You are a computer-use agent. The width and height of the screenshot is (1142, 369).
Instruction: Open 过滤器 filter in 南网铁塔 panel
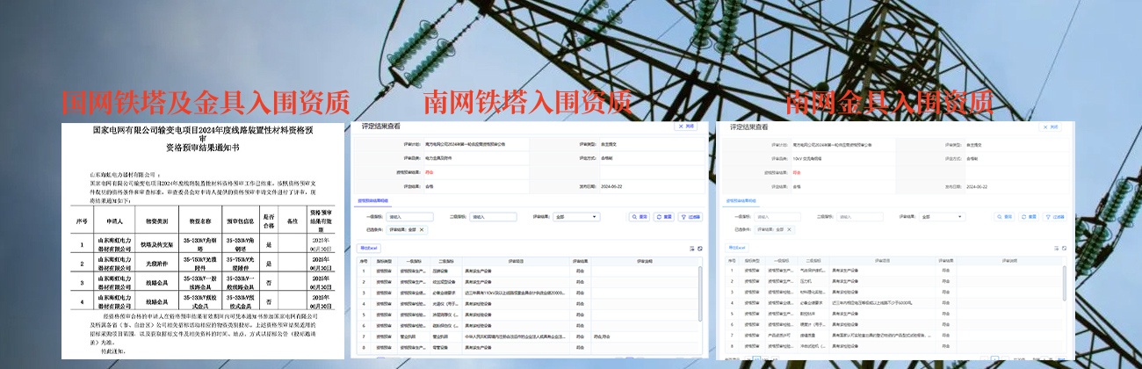pyautogui.click(x=690, y=217)
